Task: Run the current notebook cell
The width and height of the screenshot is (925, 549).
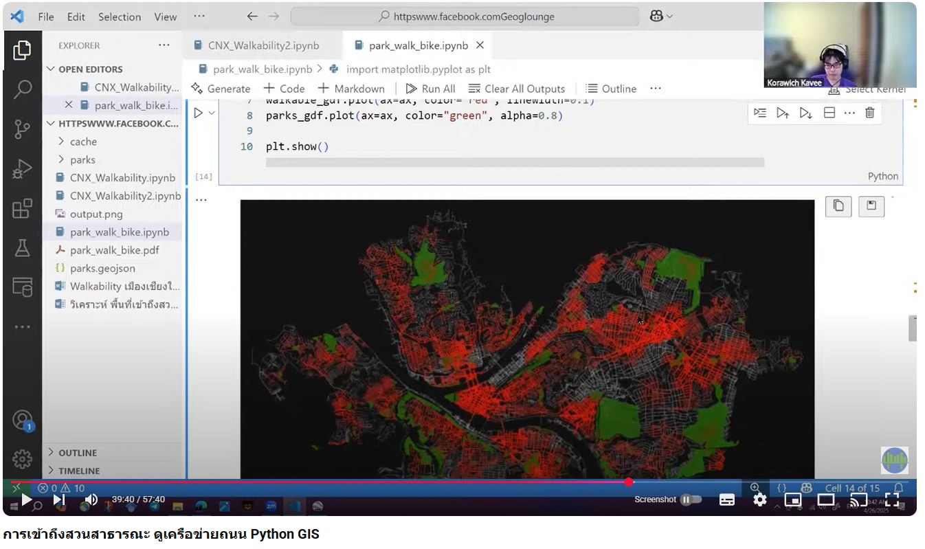Action: [198, 113]
